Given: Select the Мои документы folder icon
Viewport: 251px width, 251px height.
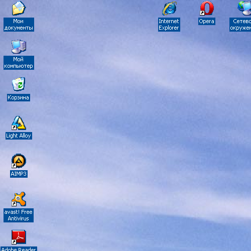Looking at the screenshot, I should [19, 8].
